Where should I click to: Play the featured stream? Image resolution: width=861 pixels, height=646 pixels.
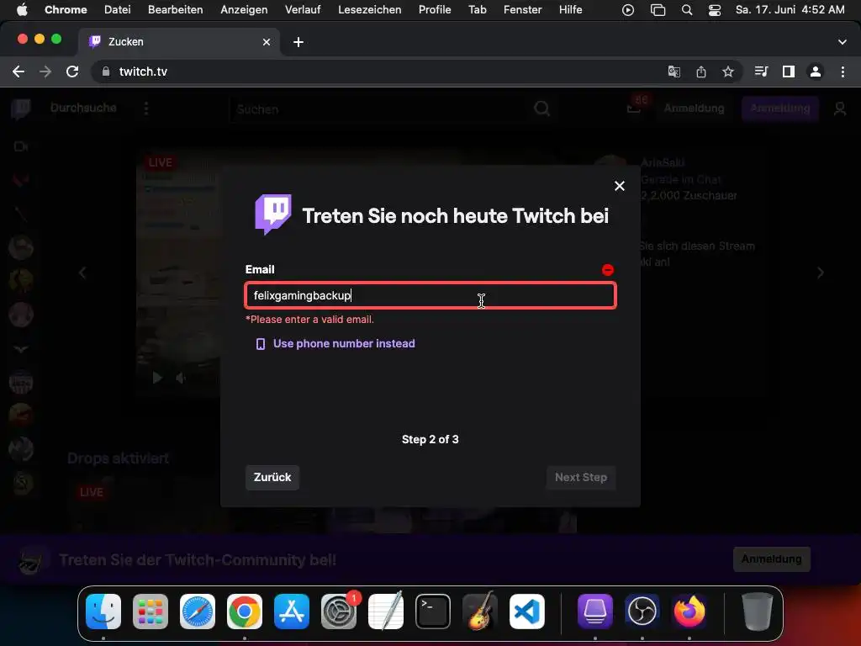pos(157,378)
